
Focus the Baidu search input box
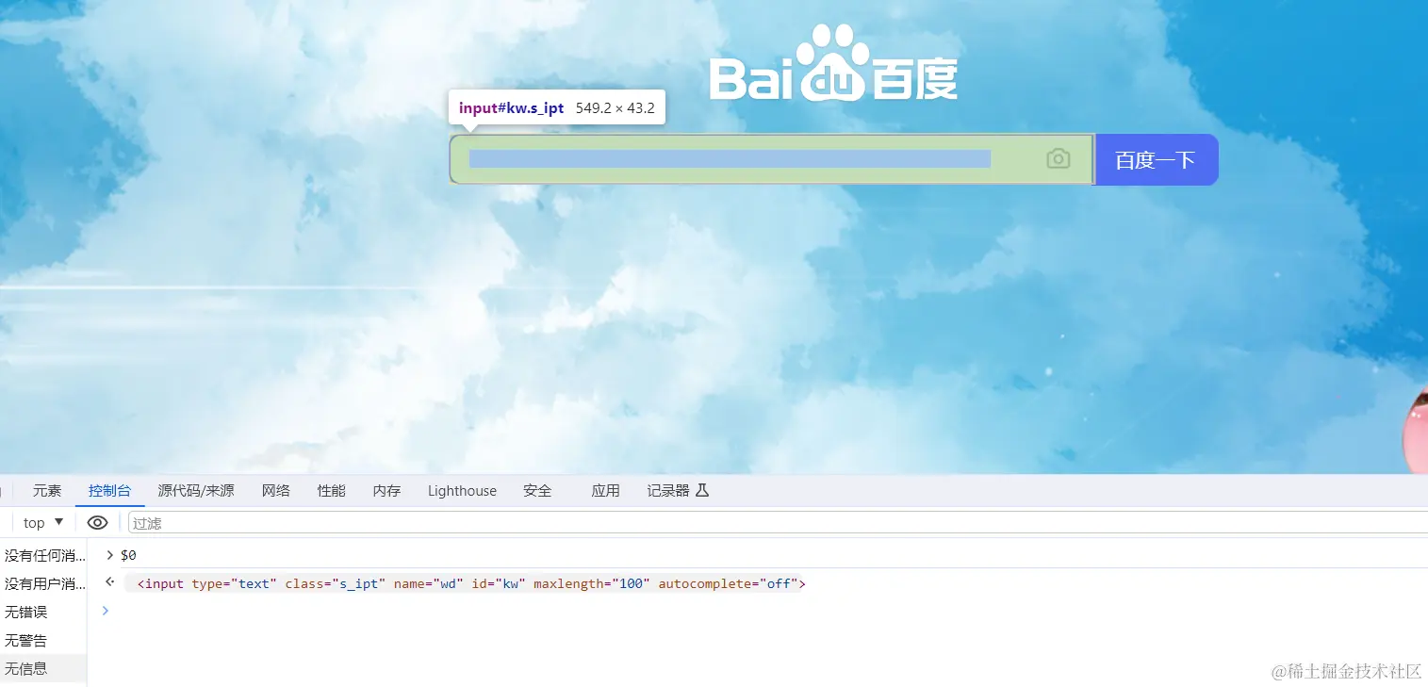(771, 159)
